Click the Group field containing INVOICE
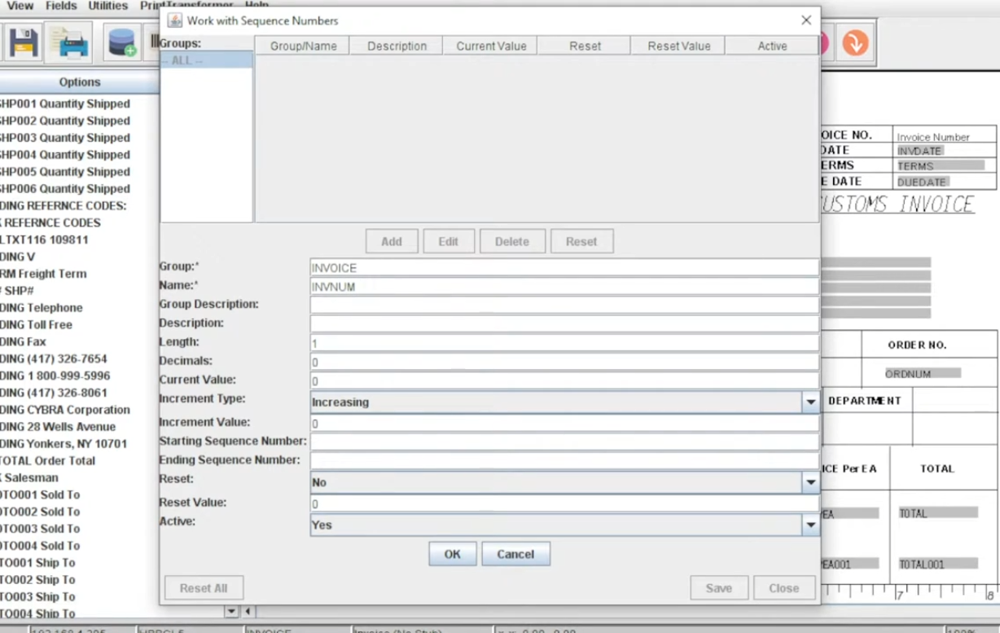This screenshot has height=633, width=1000. tap(564, 267)
